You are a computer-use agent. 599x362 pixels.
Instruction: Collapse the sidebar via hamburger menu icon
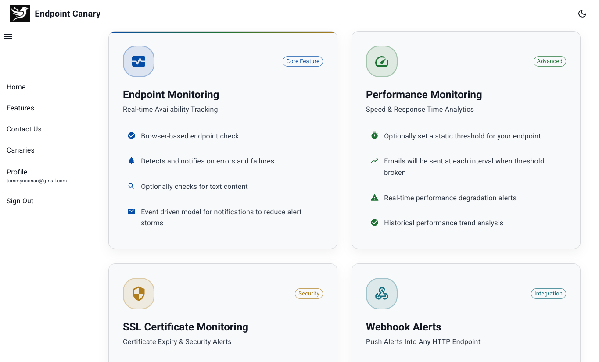click(8, 36)
